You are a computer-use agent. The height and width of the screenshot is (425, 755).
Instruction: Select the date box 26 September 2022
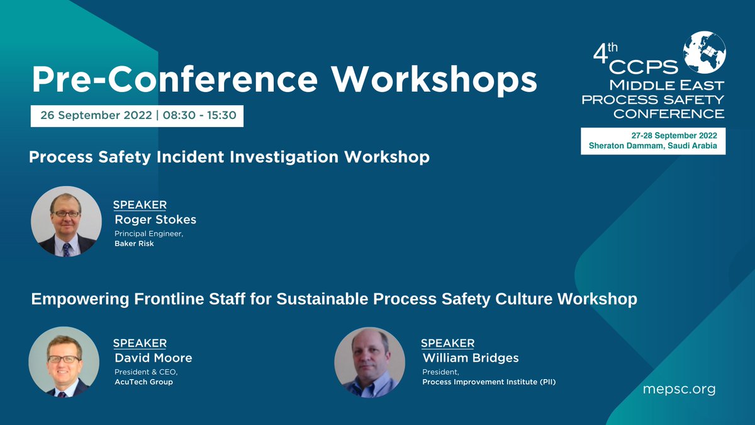137,116
